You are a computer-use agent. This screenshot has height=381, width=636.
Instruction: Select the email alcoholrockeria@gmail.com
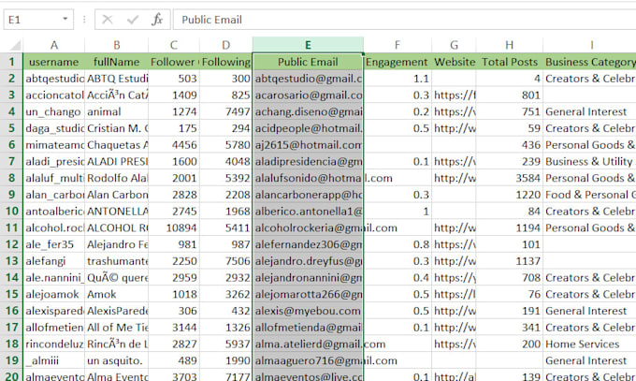308,227
